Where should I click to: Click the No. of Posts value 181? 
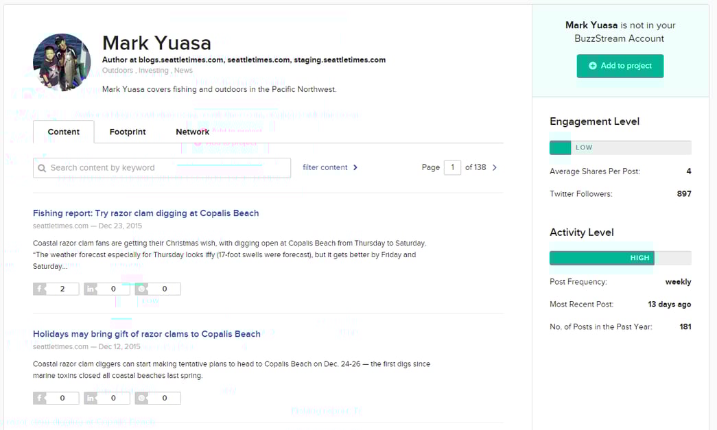point(685,326)
